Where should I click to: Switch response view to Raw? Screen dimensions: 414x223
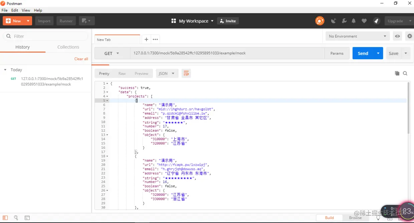122,73
